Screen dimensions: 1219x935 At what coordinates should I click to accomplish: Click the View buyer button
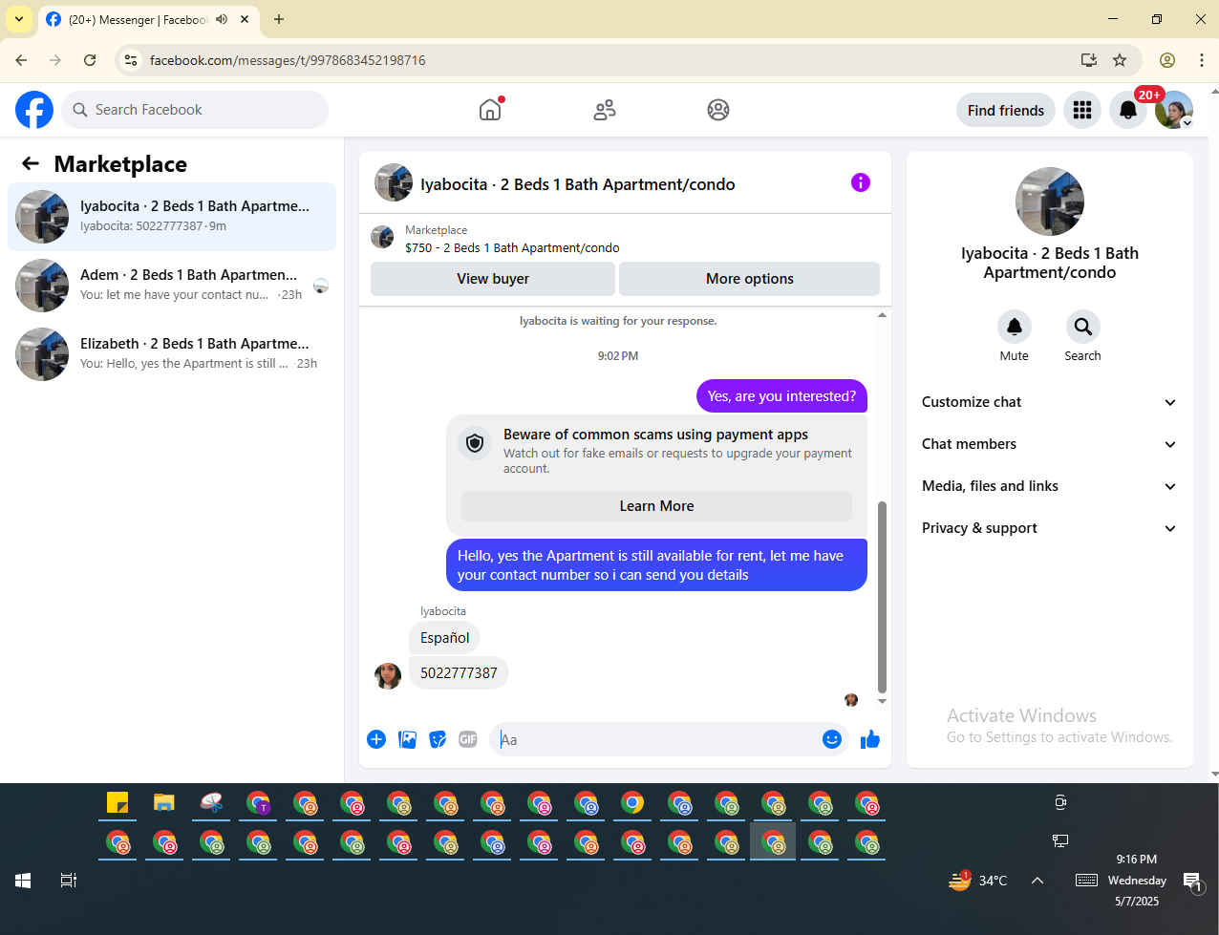pos(493,279)
